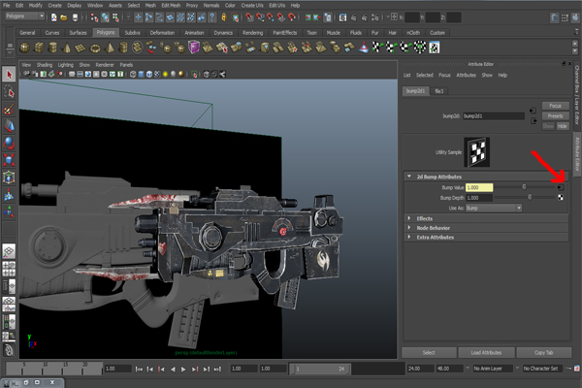Click the Bump Depth slider handle
The width and height of the screenshot is (582, 388).
[x=530, y=198]
